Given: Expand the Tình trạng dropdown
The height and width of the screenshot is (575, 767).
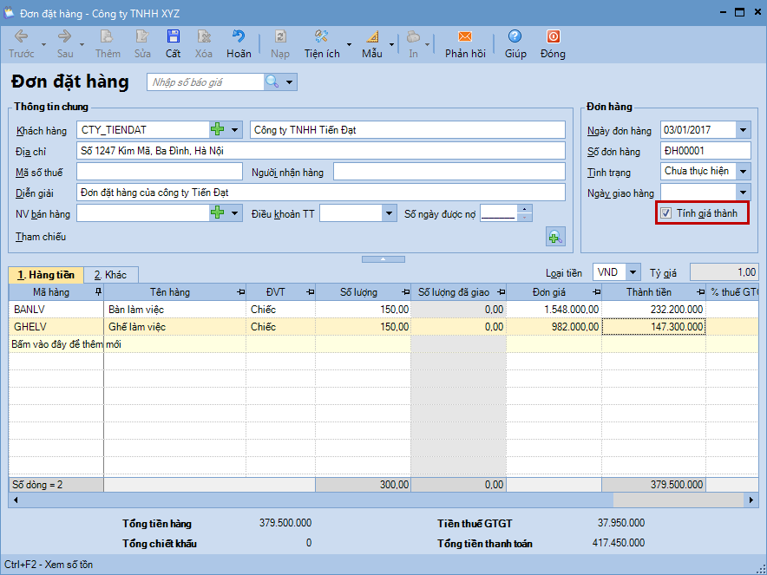Looking at the screenshot, I should [743, 172].
